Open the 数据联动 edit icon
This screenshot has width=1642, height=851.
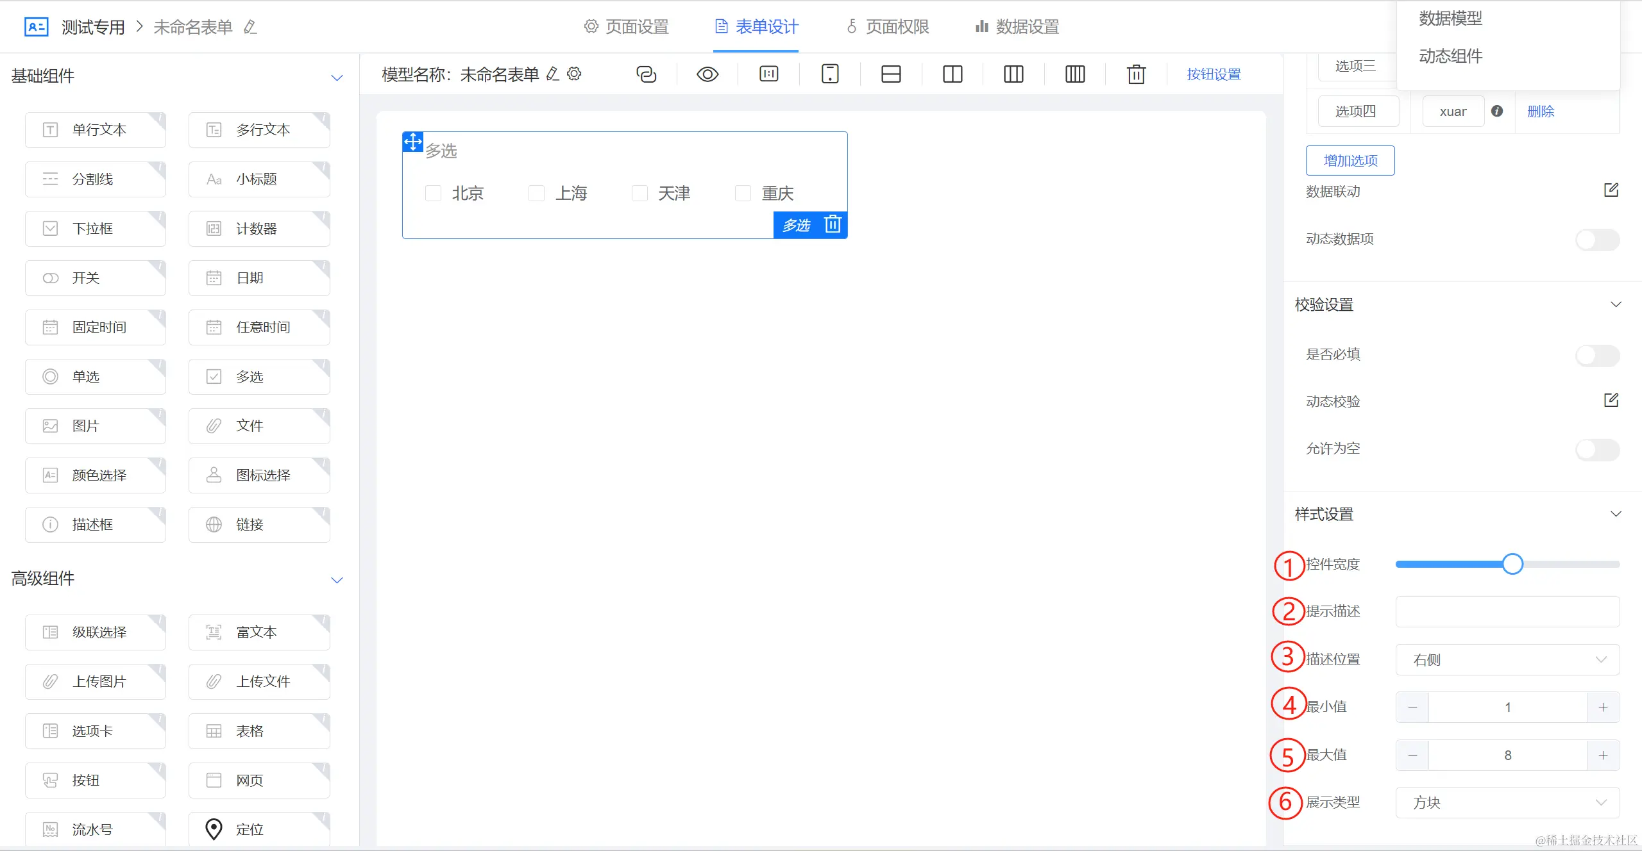(x=1611, y=190)
